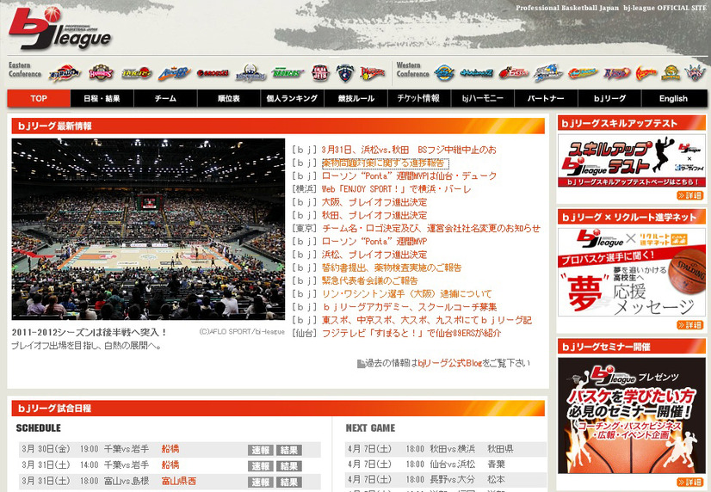The width and height of the screenshot is (711, 492).
Task: Click 速報 for 3月30日 千葉vs岩手
Action: click(x=261, y=451)
